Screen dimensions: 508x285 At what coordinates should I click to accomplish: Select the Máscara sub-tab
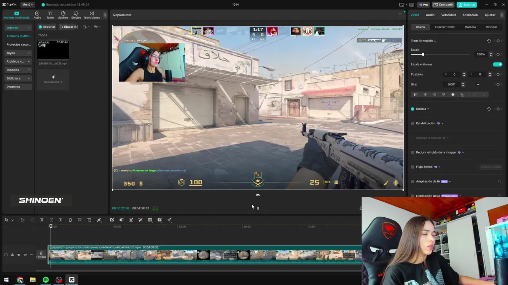pyautogui.click(x=470, y=27)
